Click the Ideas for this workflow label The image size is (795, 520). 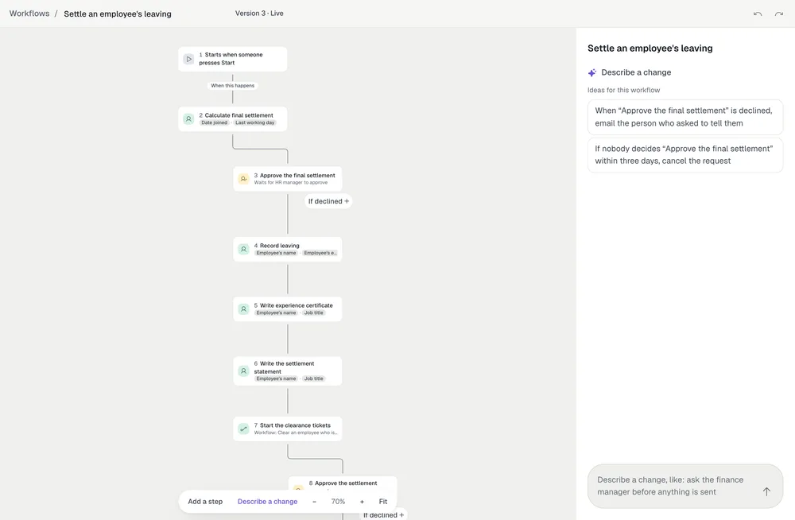tap(623, 90)
